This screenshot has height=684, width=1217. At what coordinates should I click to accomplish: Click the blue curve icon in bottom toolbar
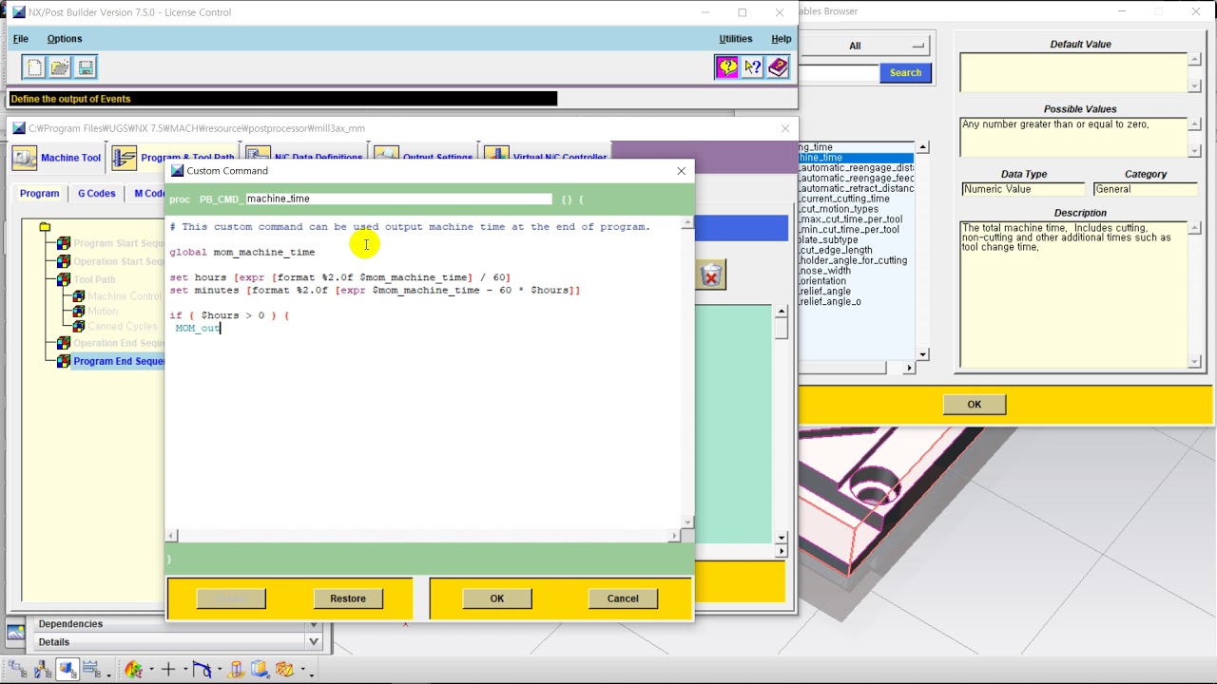point(202,670)
